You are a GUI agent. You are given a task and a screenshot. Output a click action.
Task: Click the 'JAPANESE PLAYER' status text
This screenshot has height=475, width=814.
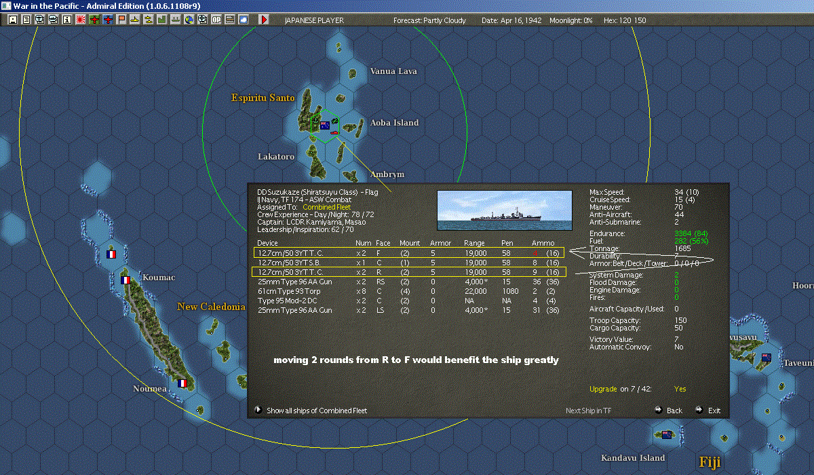[x=314, y=20]
